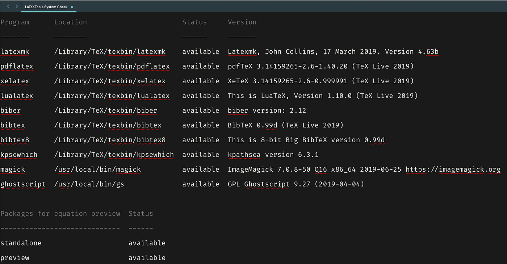Click the pdflatex program name
Image resolution: width=507 pixels, height=264 pixels.
pos(17,66)
